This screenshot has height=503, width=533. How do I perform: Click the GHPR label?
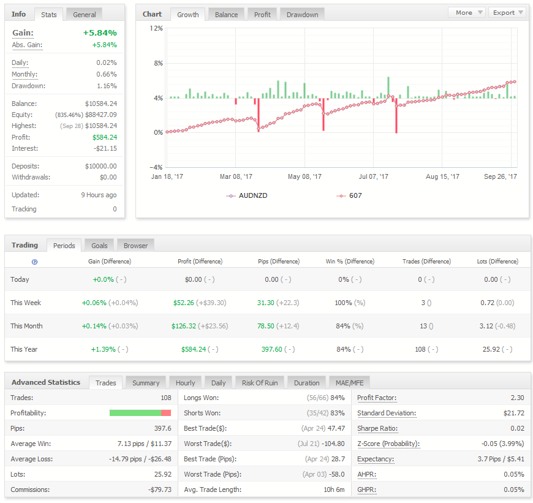367,490
